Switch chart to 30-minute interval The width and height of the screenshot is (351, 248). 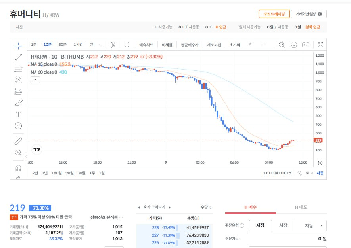(x=62, y=45)
